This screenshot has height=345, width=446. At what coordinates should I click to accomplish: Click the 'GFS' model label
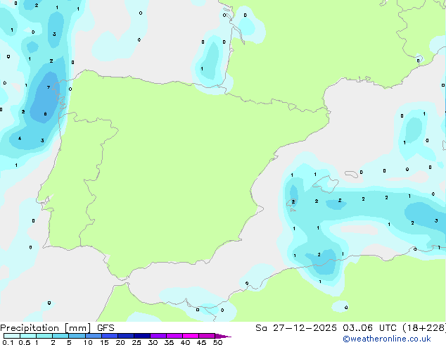(x=106, y=328)
